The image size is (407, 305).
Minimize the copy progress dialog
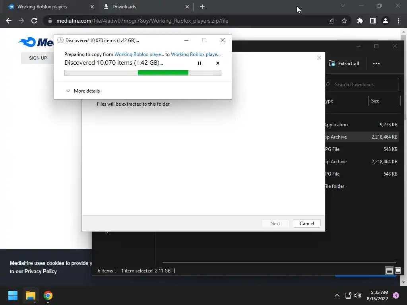tap(186, 40)
